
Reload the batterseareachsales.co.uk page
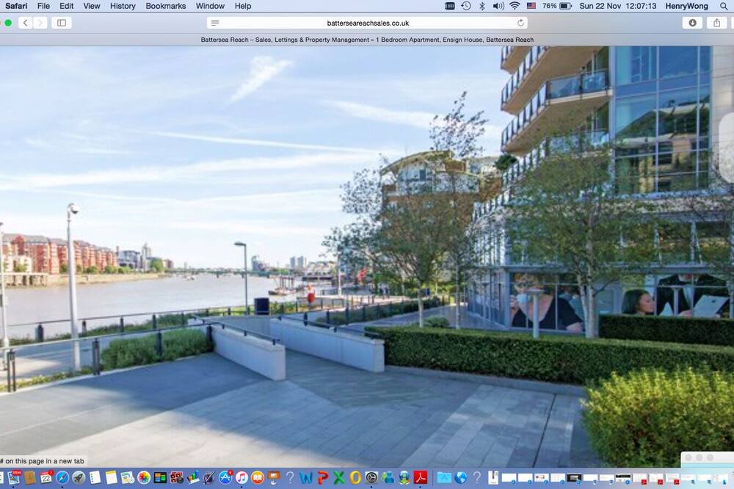tap(520, 23)
